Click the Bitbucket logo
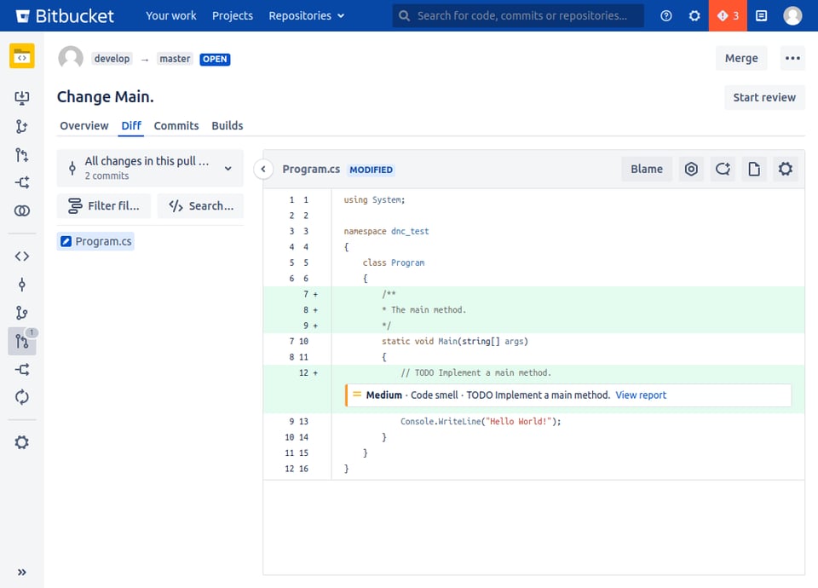This screenshot has height=588, width=818. tap(66, 15)
